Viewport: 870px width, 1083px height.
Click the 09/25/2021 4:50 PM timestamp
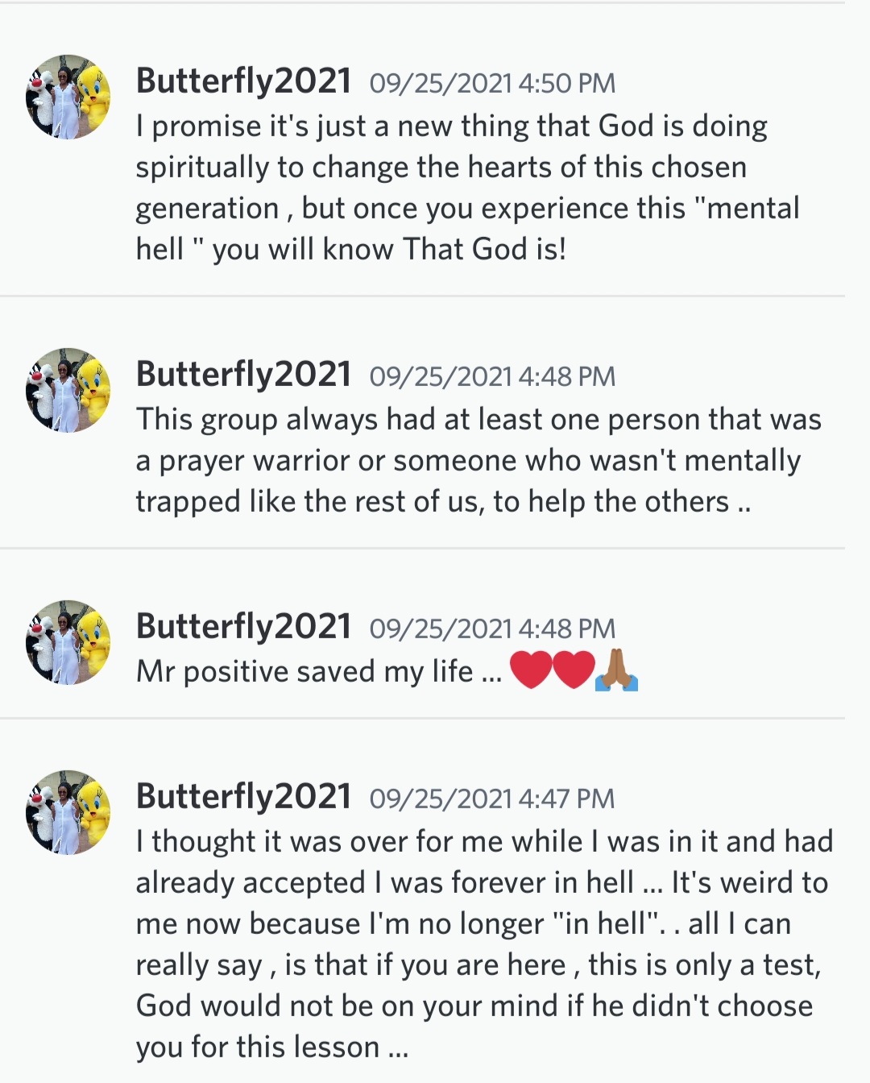492,83
